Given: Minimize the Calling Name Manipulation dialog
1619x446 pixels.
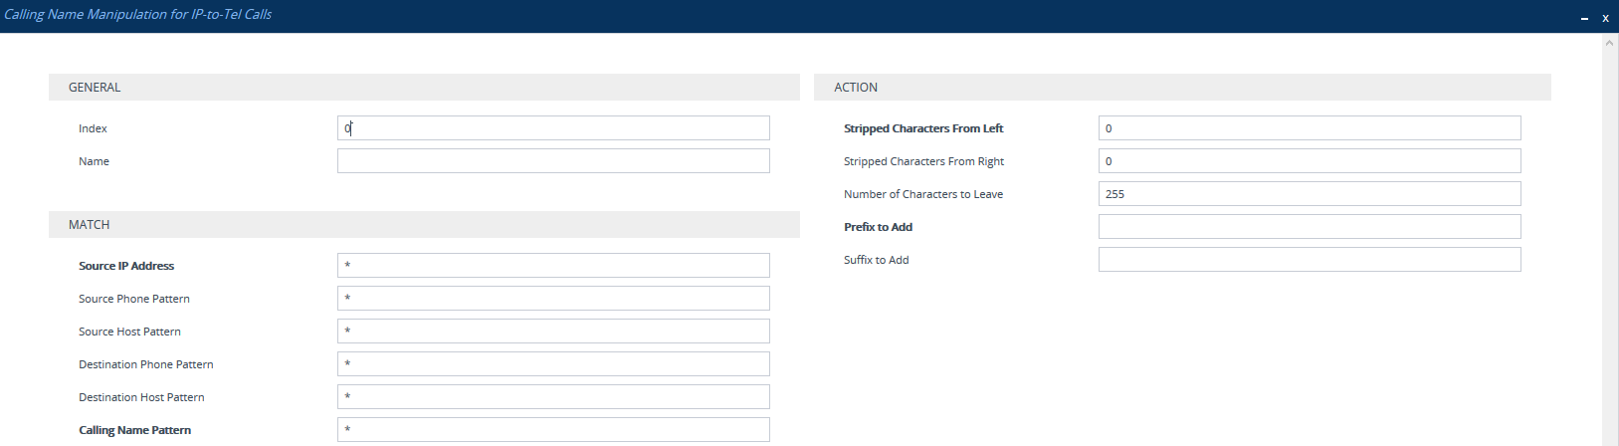Looking at the screenshot, I should click(1584, 18).
